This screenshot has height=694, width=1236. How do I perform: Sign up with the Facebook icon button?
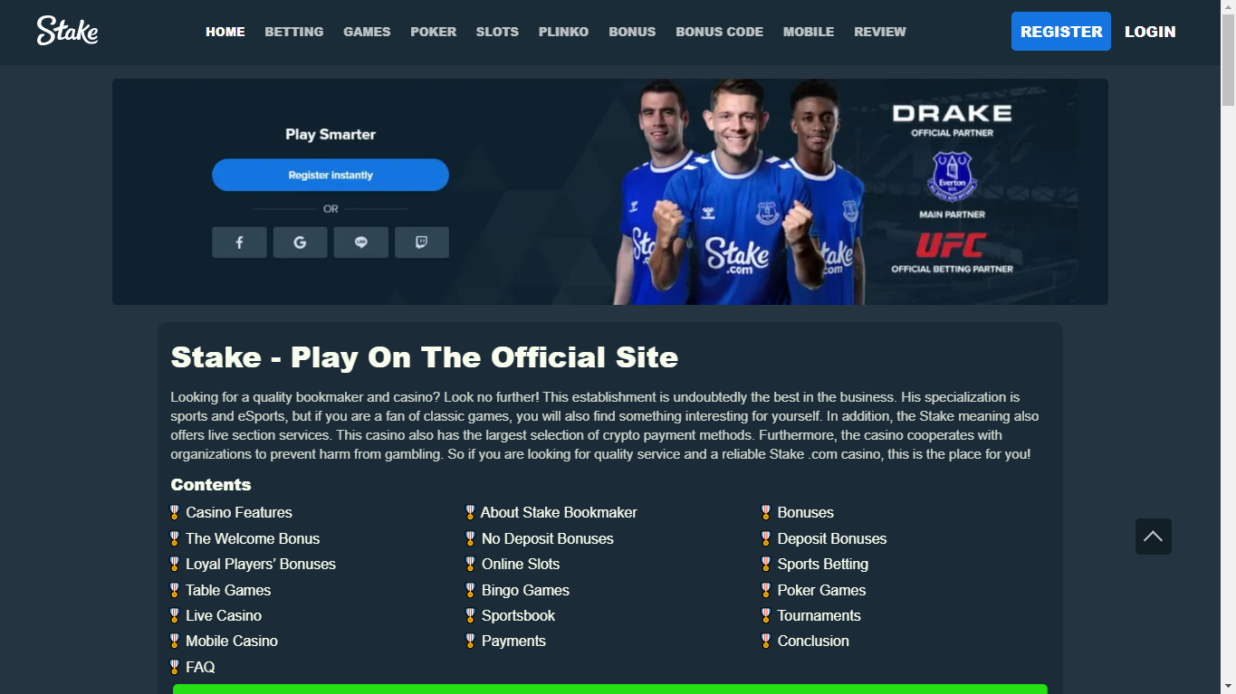pyautogui.click(x=239, y=242)
